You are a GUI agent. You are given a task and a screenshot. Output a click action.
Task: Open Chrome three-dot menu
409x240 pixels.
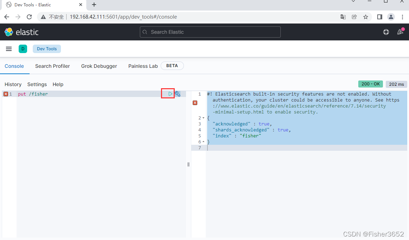coord(402,17)
